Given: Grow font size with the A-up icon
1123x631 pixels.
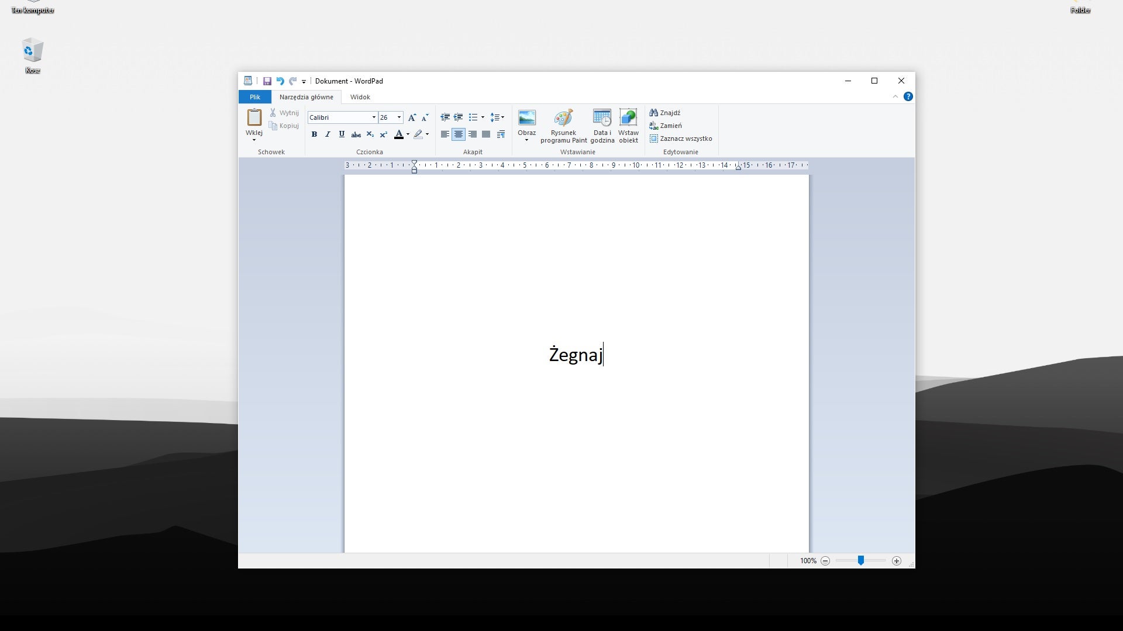Looking at the screenshot, I should point(412,117).
